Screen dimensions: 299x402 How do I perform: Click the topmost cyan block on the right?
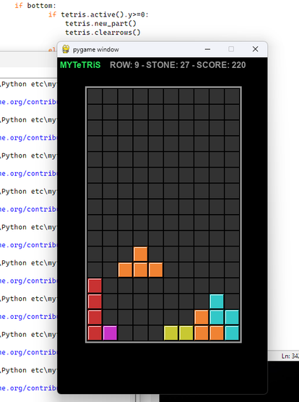click(217, 301)
